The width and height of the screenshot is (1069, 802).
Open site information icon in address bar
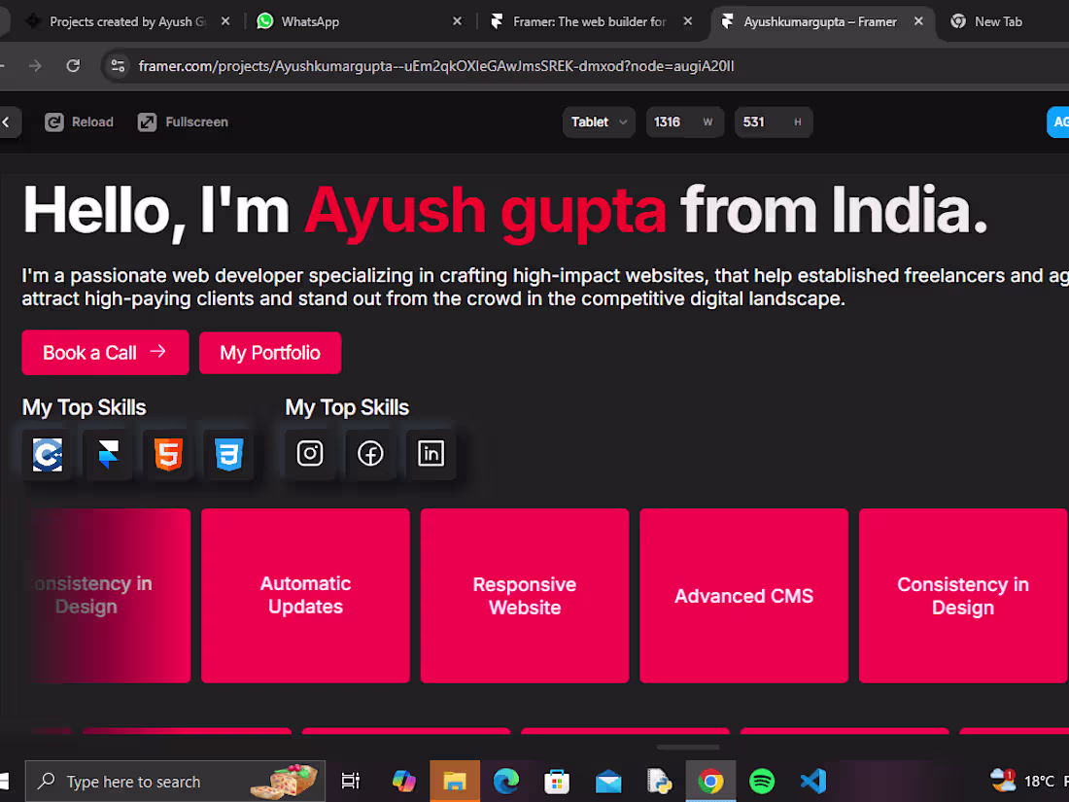coord(118,65)
